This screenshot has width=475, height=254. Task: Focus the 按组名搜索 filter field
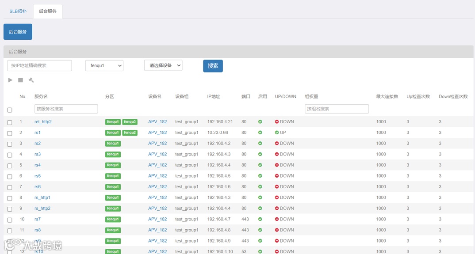(337, 109)
